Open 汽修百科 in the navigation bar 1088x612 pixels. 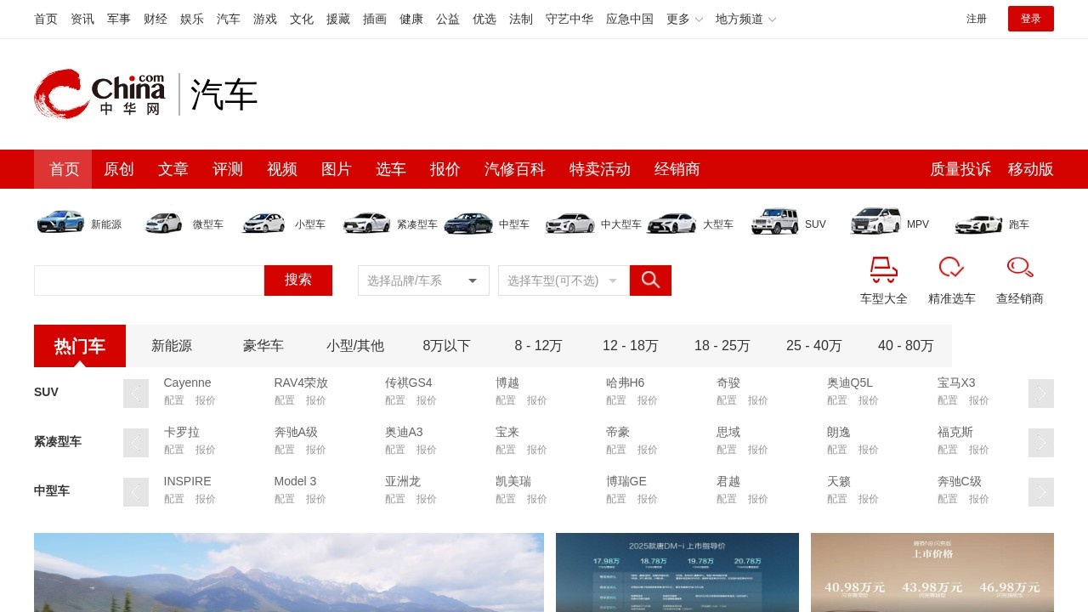[x=515, y=169]
